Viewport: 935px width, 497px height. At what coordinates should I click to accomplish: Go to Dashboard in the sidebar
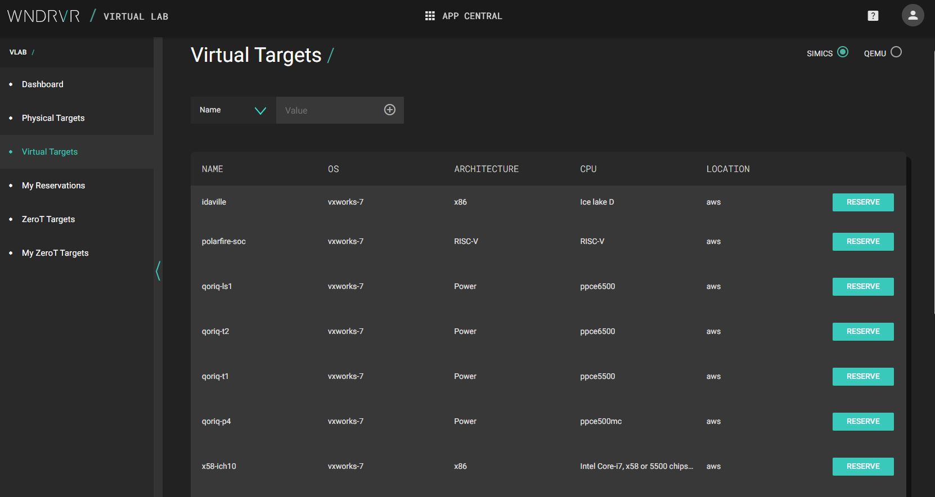(x=42, y=84)
